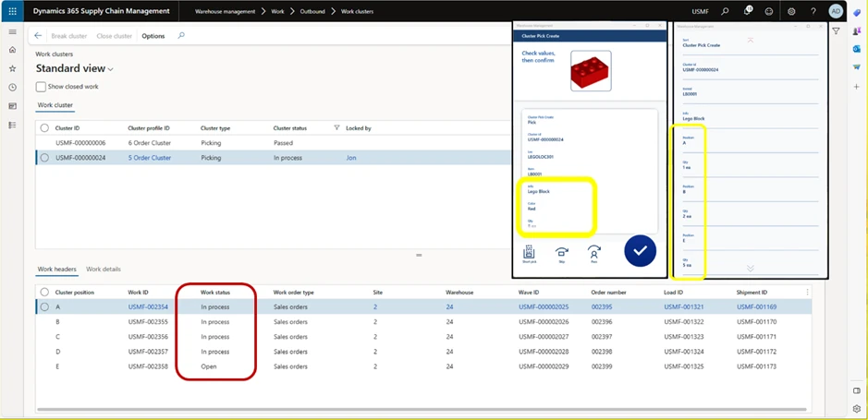Open feedback smiley icon
The image size is (868, 420).
point(768,11)
